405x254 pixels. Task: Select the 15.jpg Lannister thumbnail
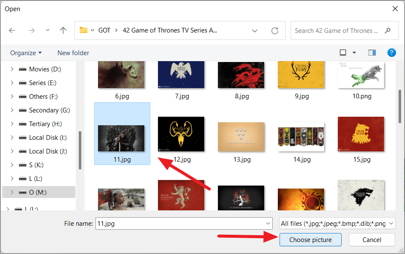pos(361,134)
